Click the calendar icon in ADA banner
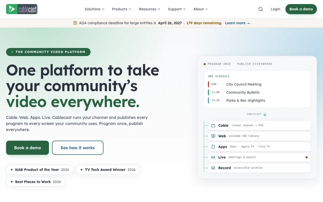The image size is (323, 202). point(75,23)
